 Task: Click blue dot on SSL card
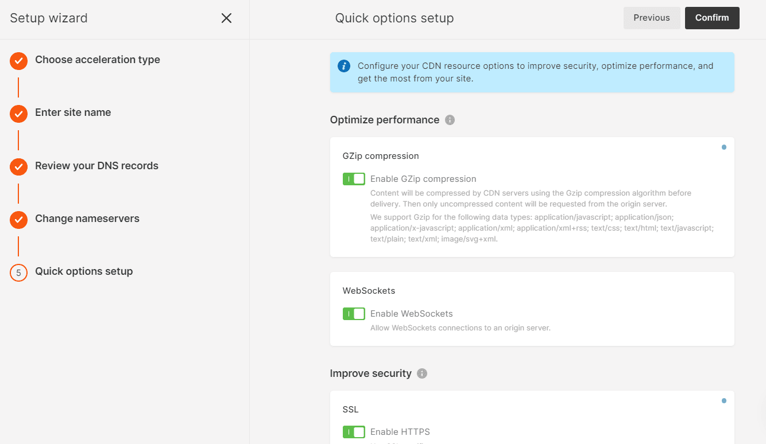tap(724, 401)
